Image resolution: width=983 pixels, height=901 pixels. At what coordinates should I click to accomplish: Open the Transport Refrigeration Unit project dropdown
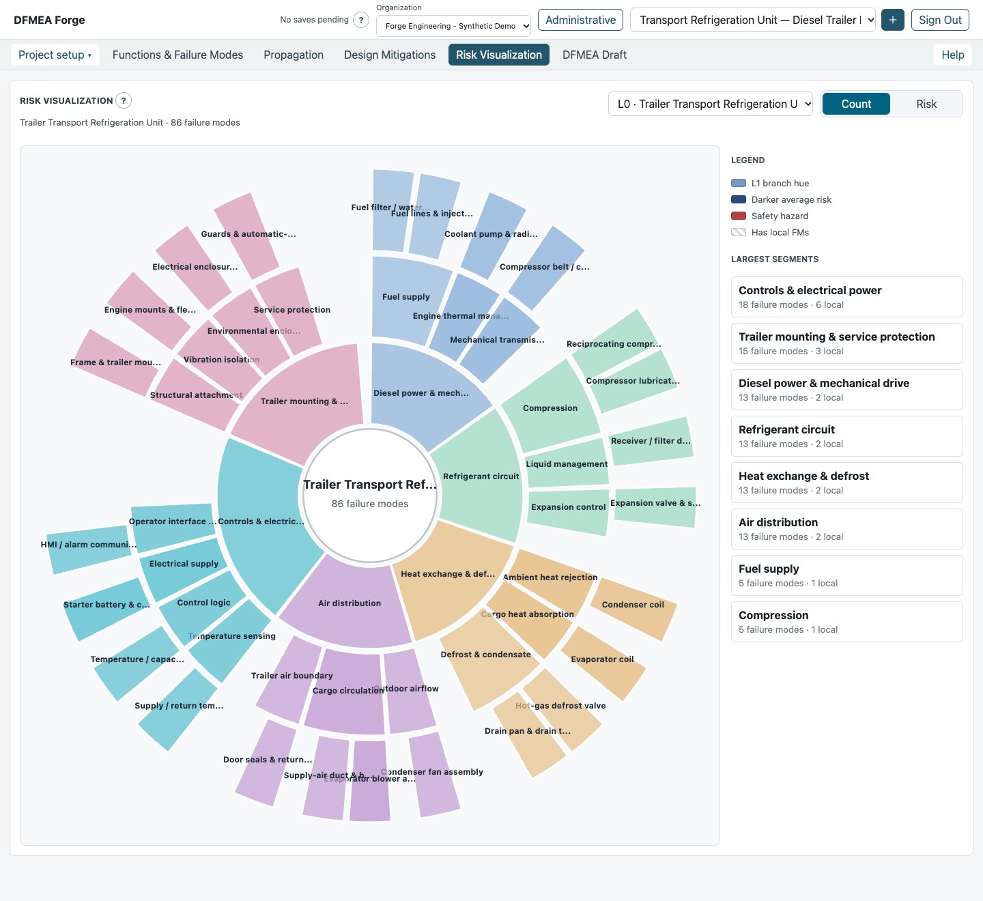coord(754,20)
